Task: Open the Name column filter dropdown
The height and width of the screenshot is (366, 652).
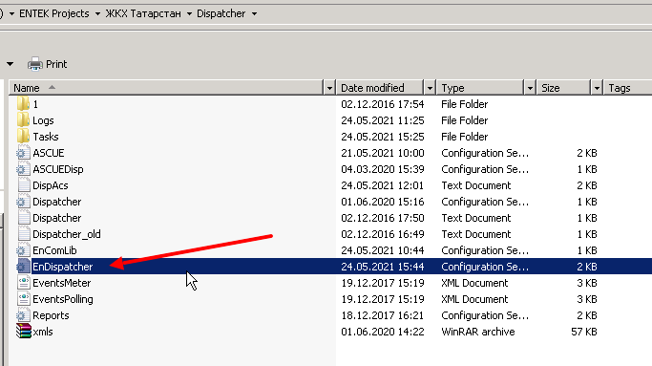Action: coord(329,88)
